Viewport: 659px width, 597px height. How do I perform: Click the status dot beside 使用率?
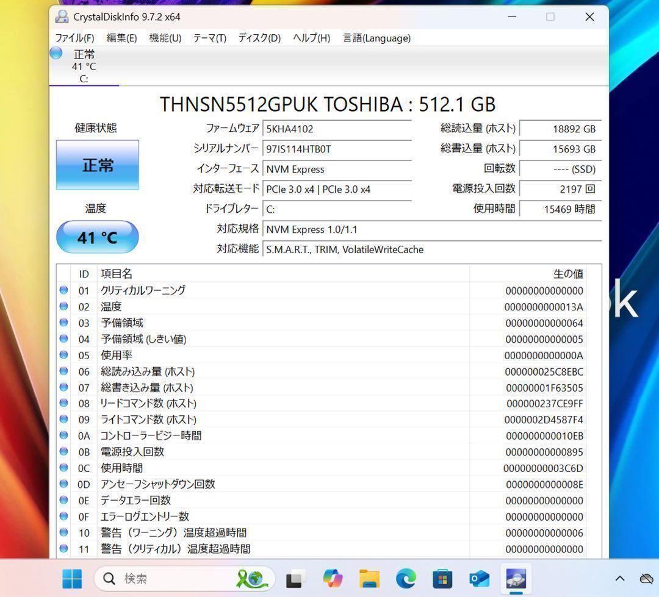(x=63, y=355)
